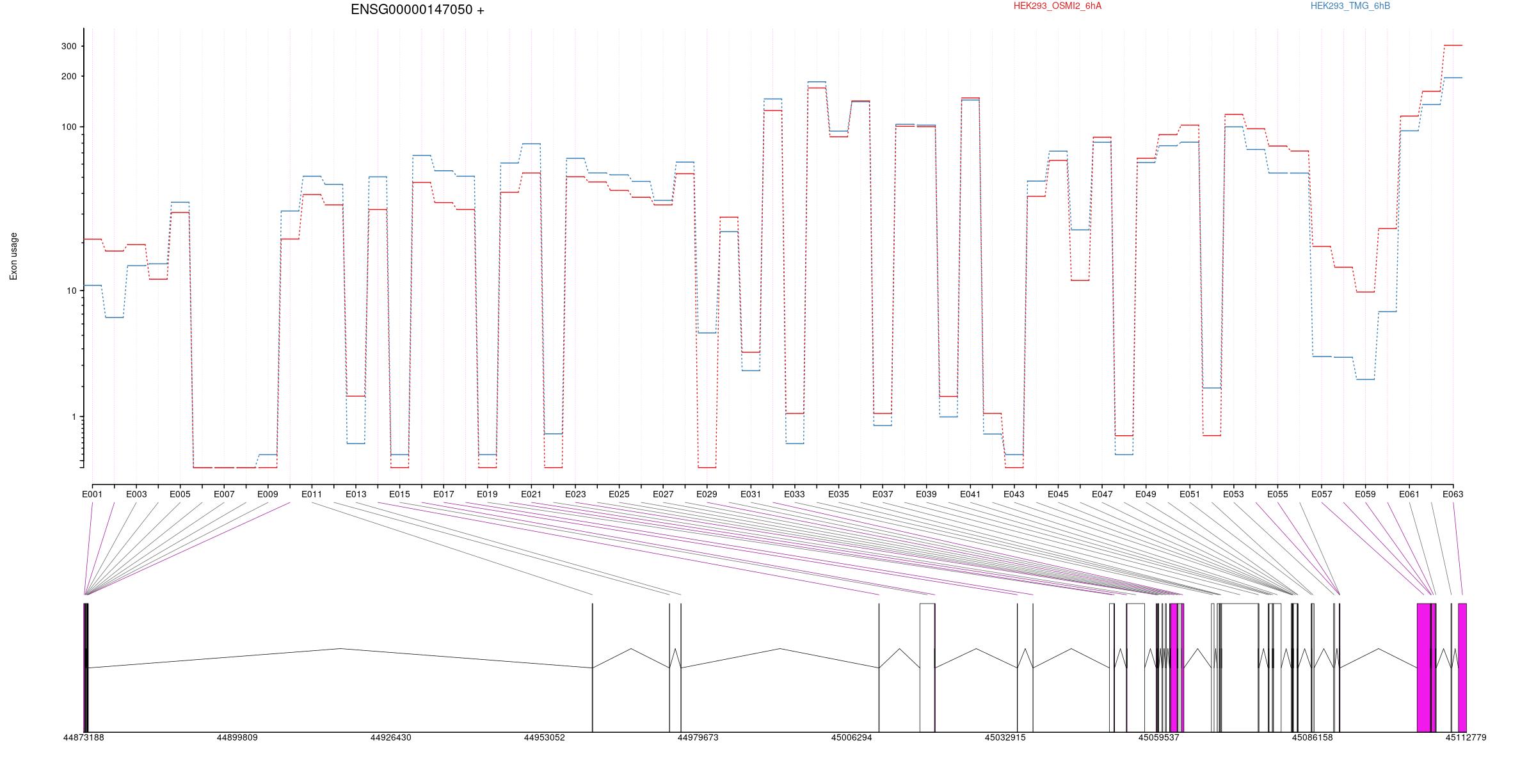Select exon label E055
This screenshot has width=1536, height=768.
click(1277, 494)
